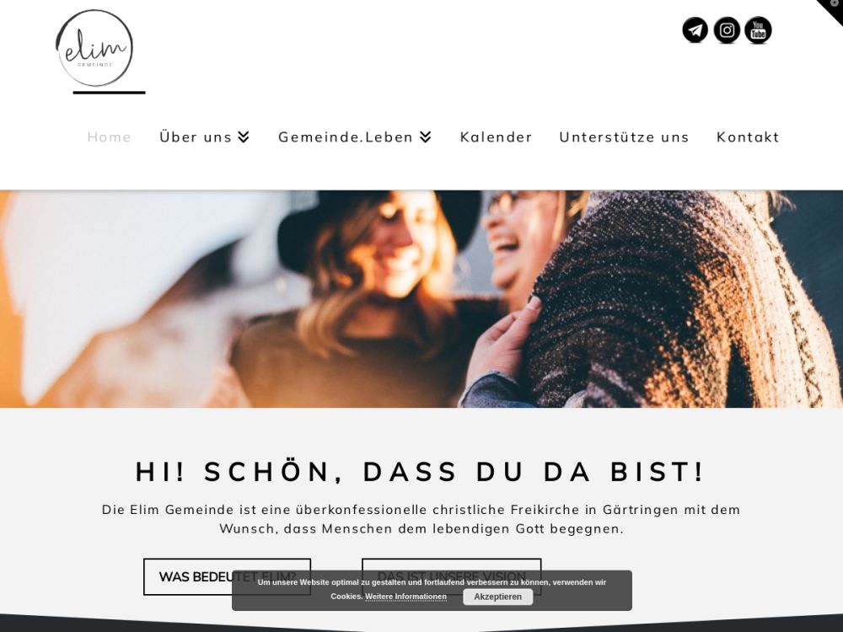
Task: Expand the chevron next to Über uns
Action: tap(244, 137)
